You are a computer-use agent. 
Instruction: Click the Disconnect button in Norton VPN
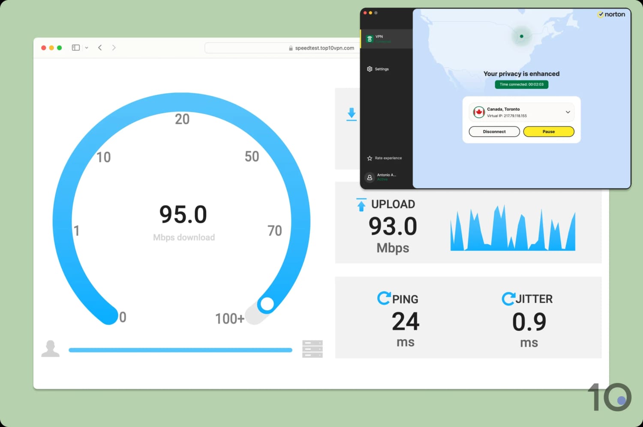click(494, 132)
